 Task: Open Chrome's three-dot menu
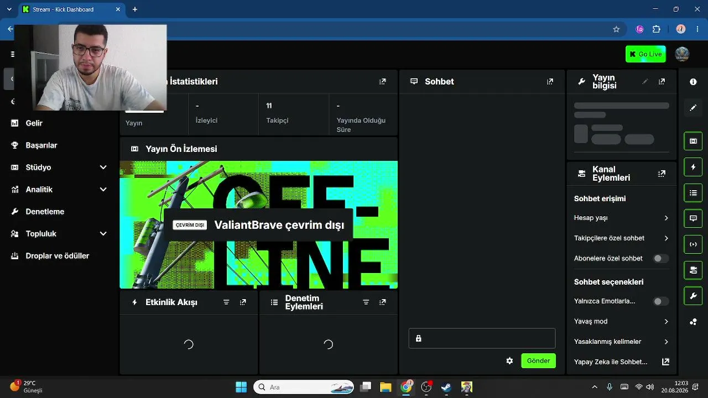[x=697, y=29]
